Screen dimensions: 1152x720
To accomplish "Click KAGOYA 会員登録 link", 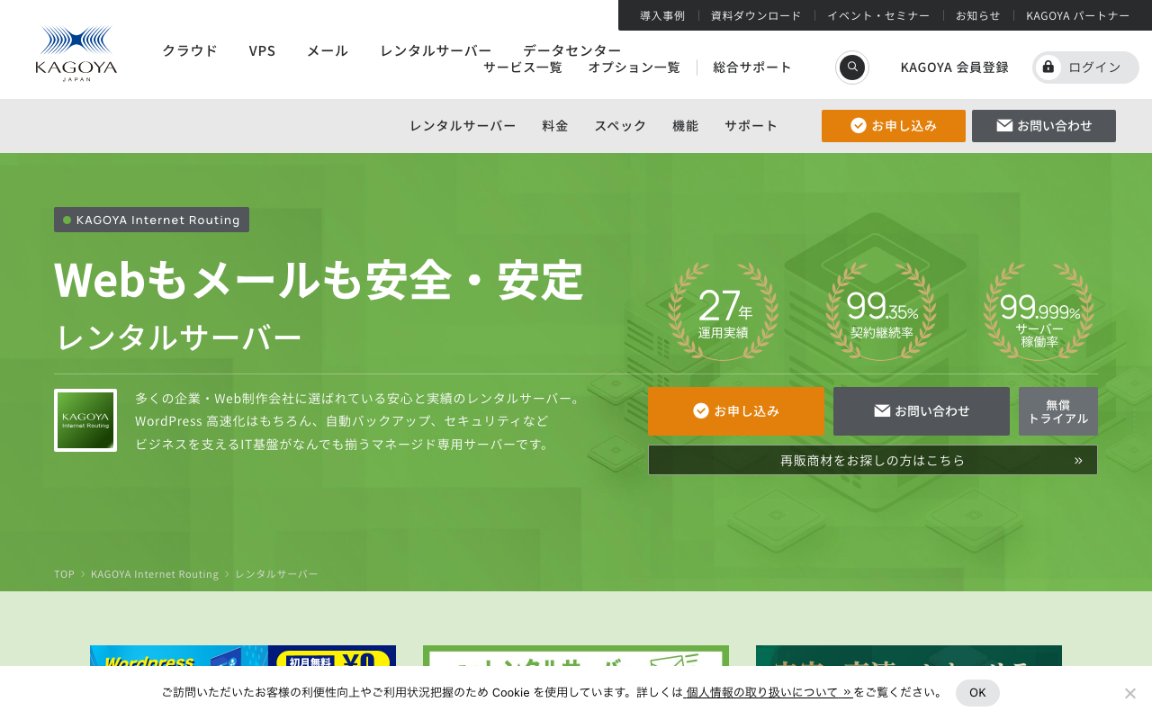I will pos(954,67).
